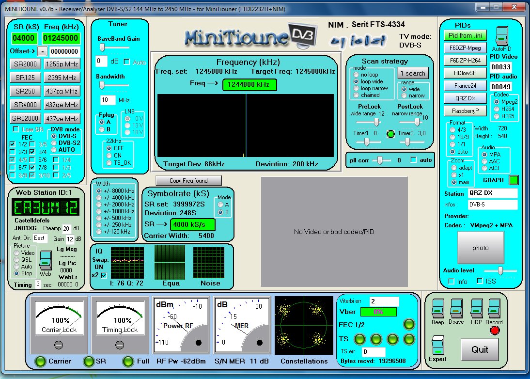Select the H264 codec radio button

pyautogui.click(x=497, y=109)
